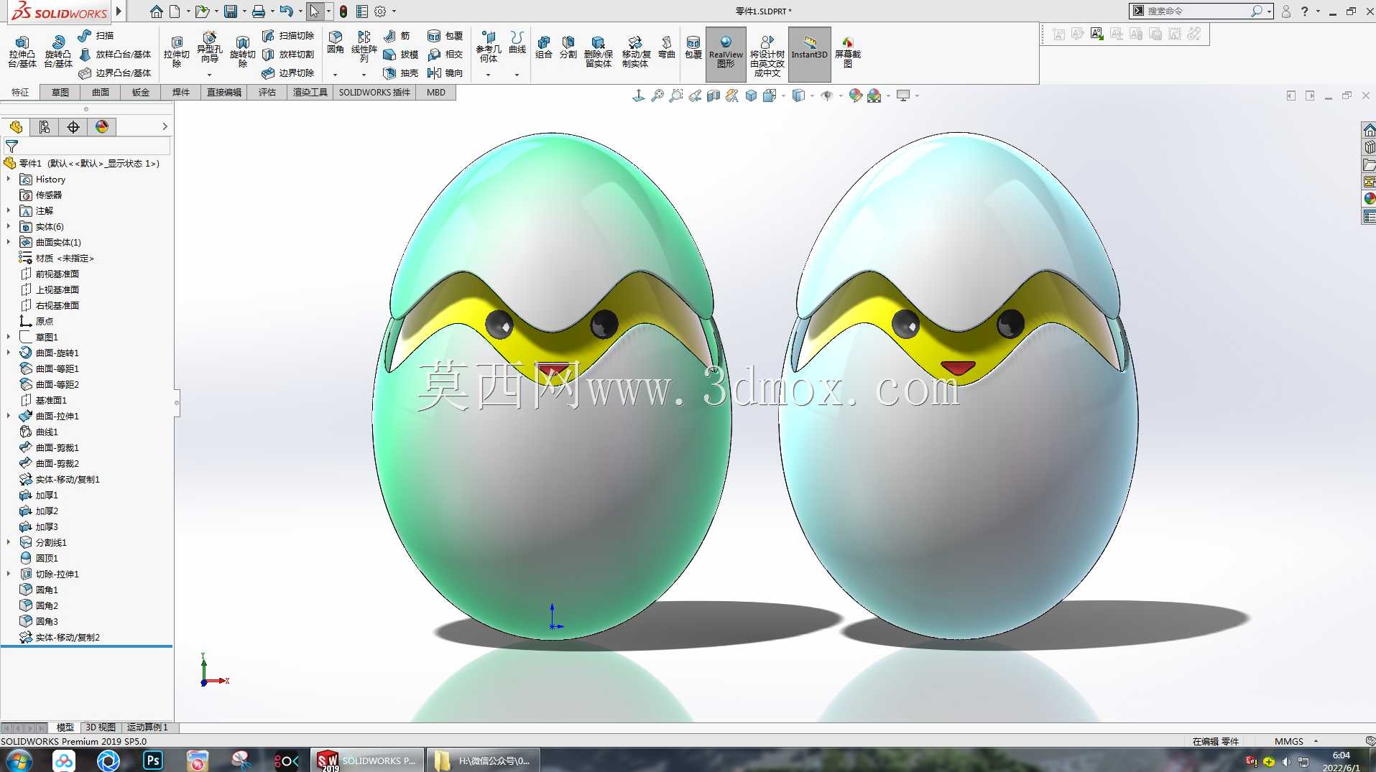Open Reference Geometry (参考几何体) tool

pos(489,47)
